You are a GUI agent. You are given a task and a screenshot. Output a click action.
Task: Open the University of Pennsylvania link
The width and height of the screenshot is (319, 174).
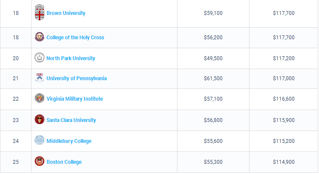(x=76, y=78)
